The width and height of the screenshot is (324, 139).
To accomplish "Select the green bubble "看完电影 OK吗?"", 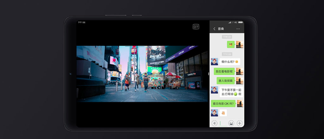I will tap(223, 103).
